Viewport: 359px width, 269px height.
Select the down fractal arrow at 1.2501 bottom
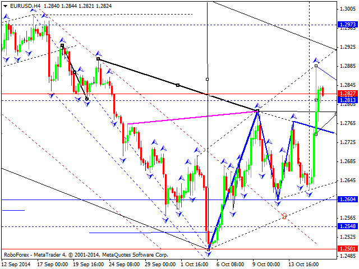click(x=209, y=254)
